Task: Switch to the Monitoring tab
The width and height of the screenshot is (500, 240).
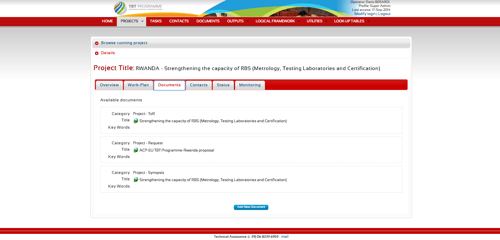Action: [250, 85]
